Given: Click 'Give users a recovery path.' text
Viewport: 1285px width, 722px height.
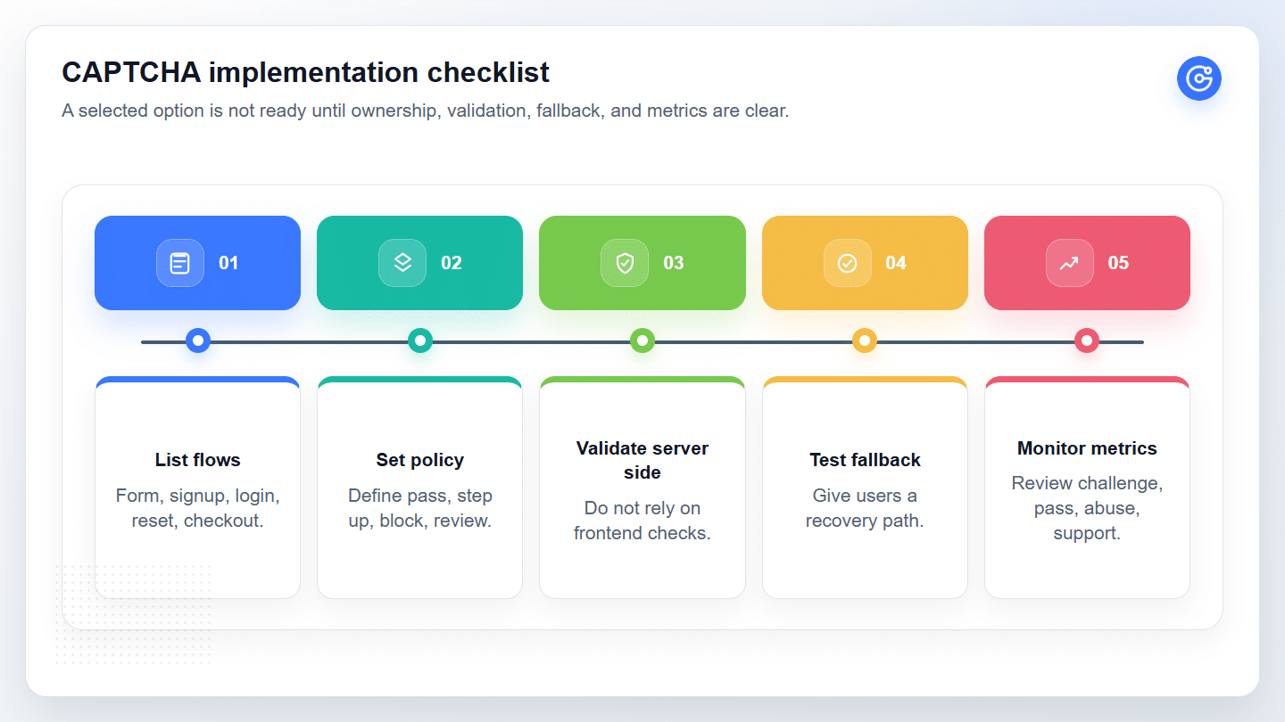Looking at the screenshot, I should point(865,508).
